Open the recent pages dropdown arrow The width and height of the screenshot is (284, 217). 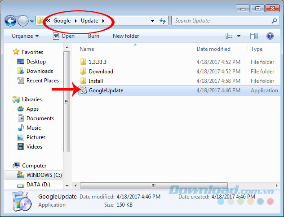coord(32,21)
